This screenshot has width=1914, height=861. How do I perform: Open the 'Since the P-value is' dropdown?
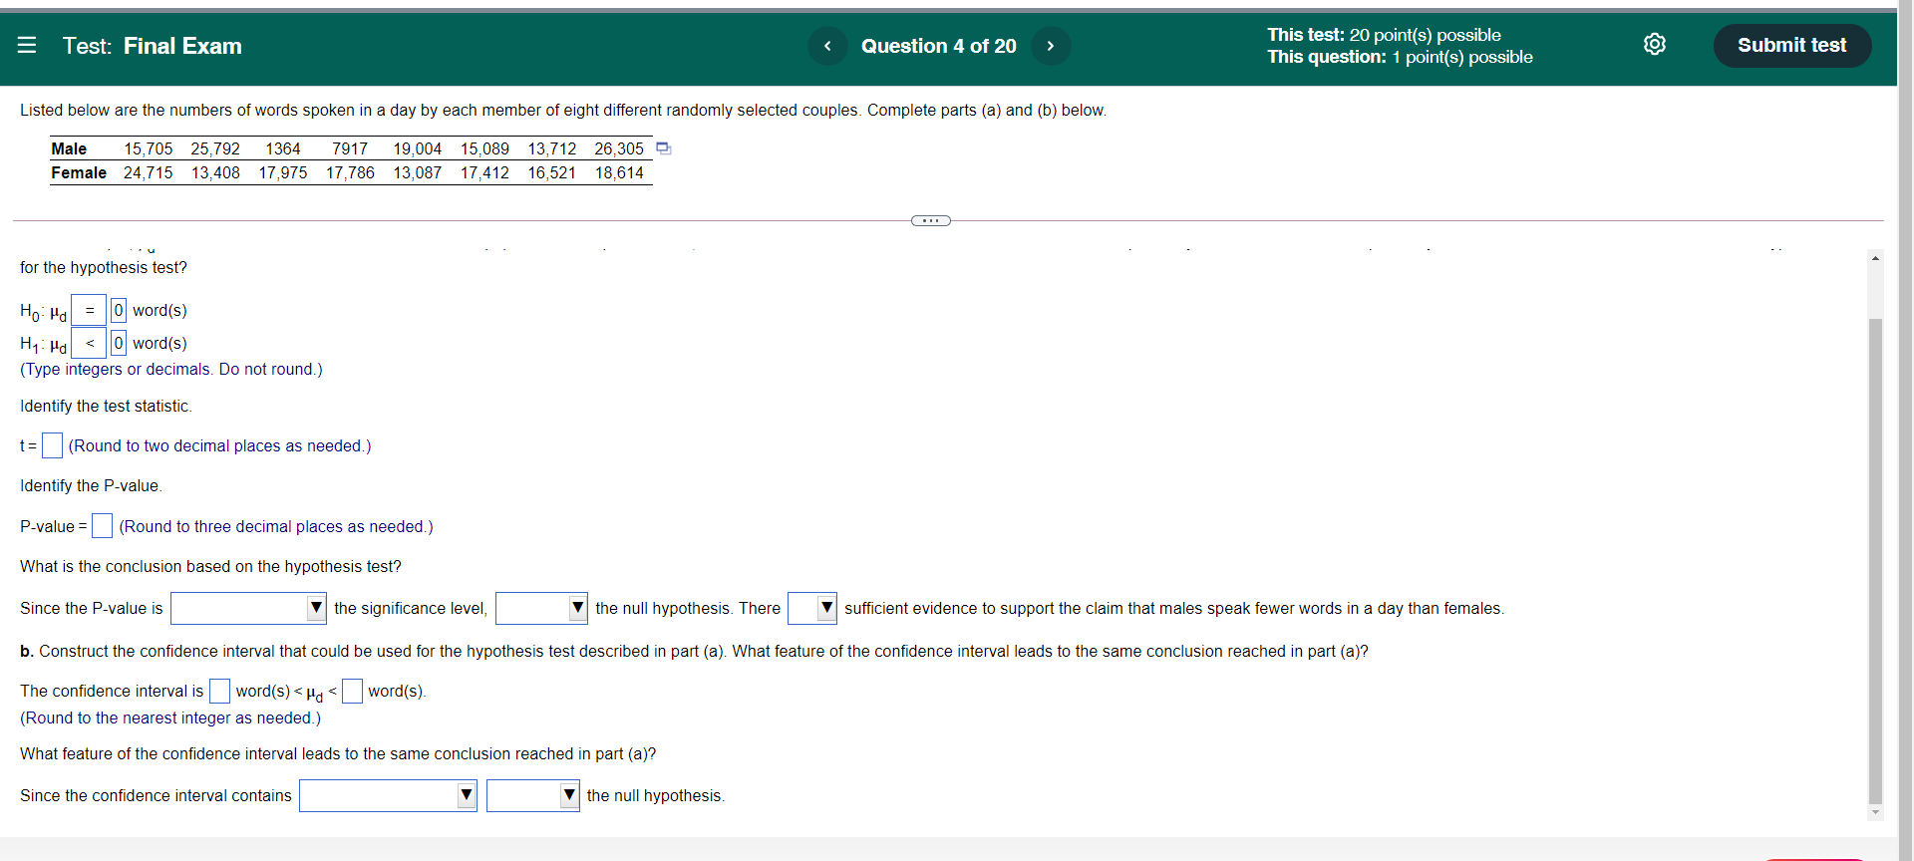click(x=248, y=608)
